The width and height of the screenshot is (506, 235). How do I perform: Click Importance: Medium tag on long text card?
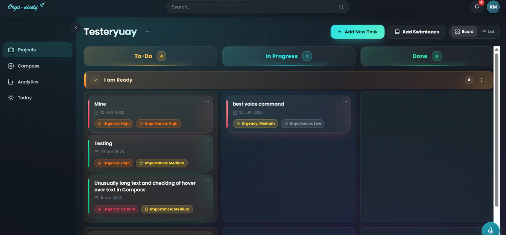click(167, 209)
